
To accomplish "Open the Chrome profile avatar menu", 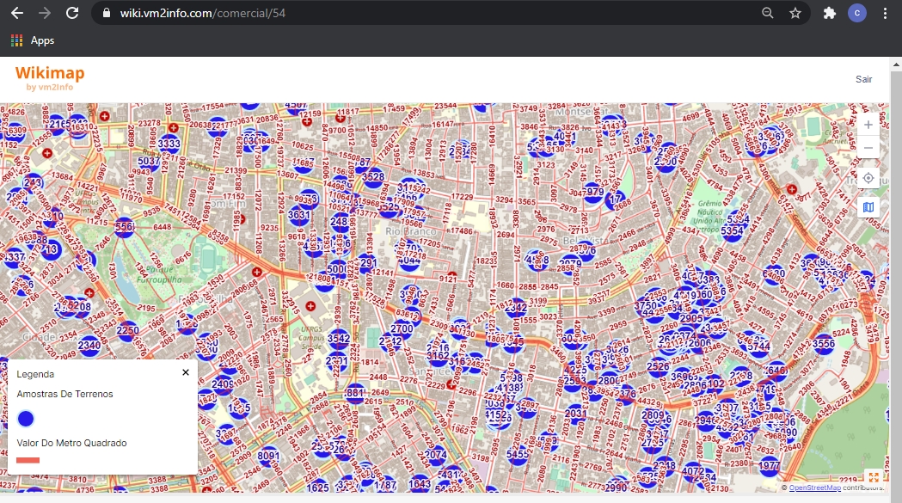I will (857, 13).
